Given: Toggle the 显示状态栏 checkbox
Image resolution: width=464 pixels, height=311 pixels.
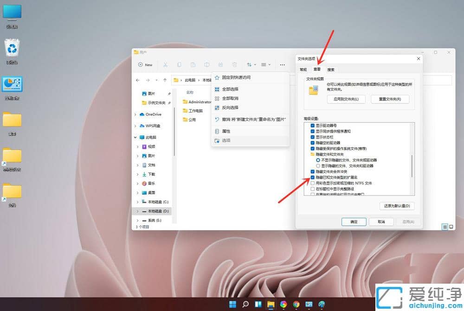Looking at the screenshot, I should pos(312,137).
